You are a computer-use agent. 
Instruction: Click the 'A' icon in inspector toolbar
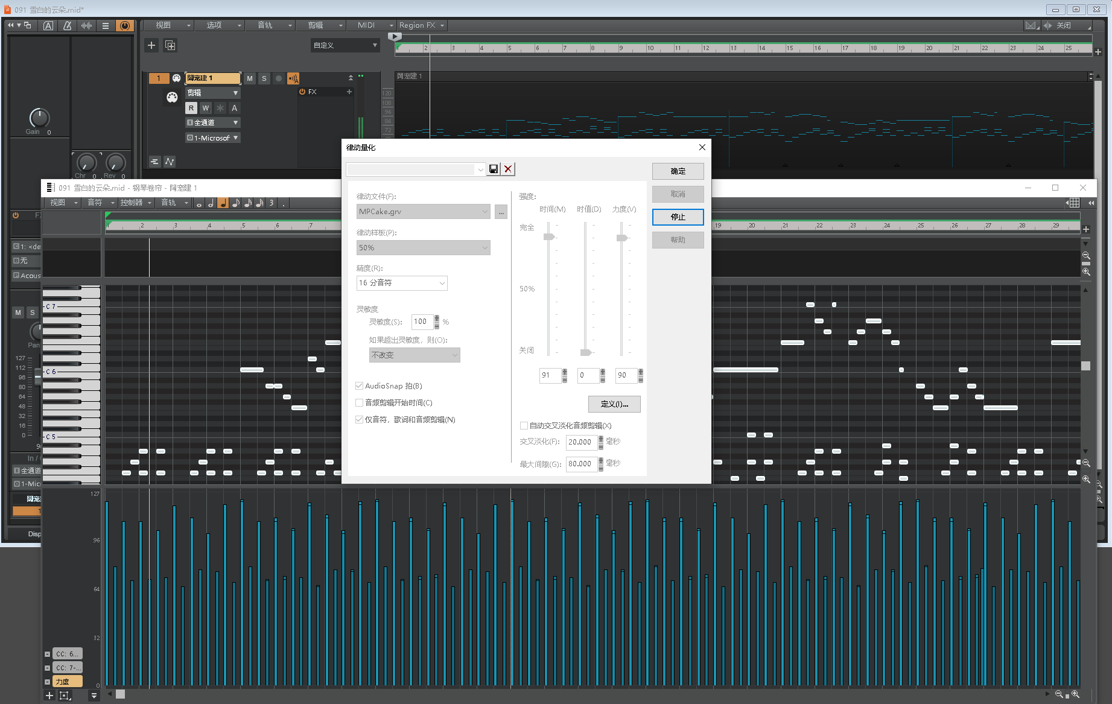click(48, 25)
